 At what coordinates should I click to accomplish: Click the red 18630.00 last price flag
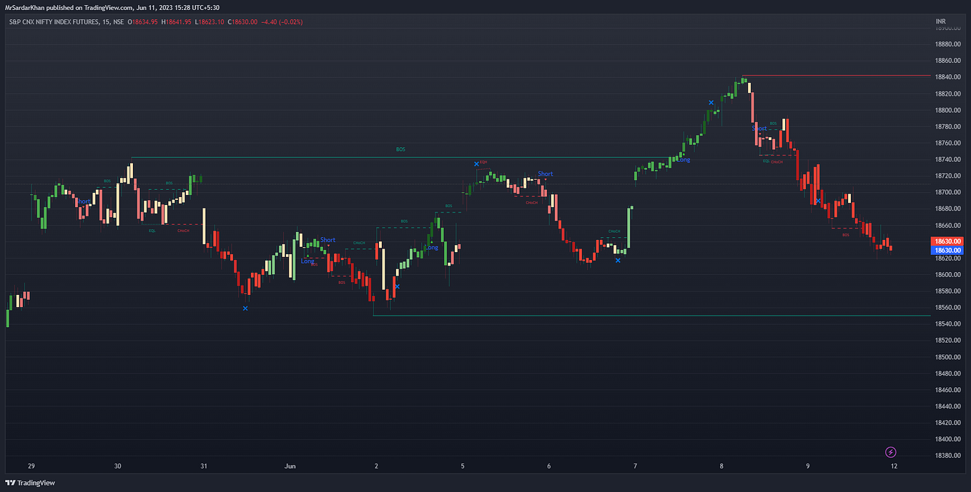[x=945, y=241]
